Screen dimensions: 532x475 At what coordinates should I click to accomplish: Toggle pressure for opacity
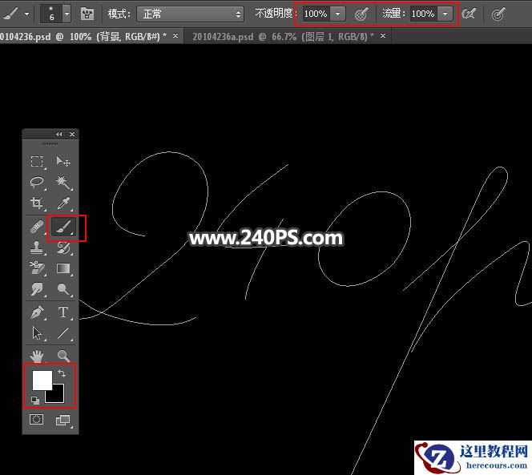click(361, 14)
